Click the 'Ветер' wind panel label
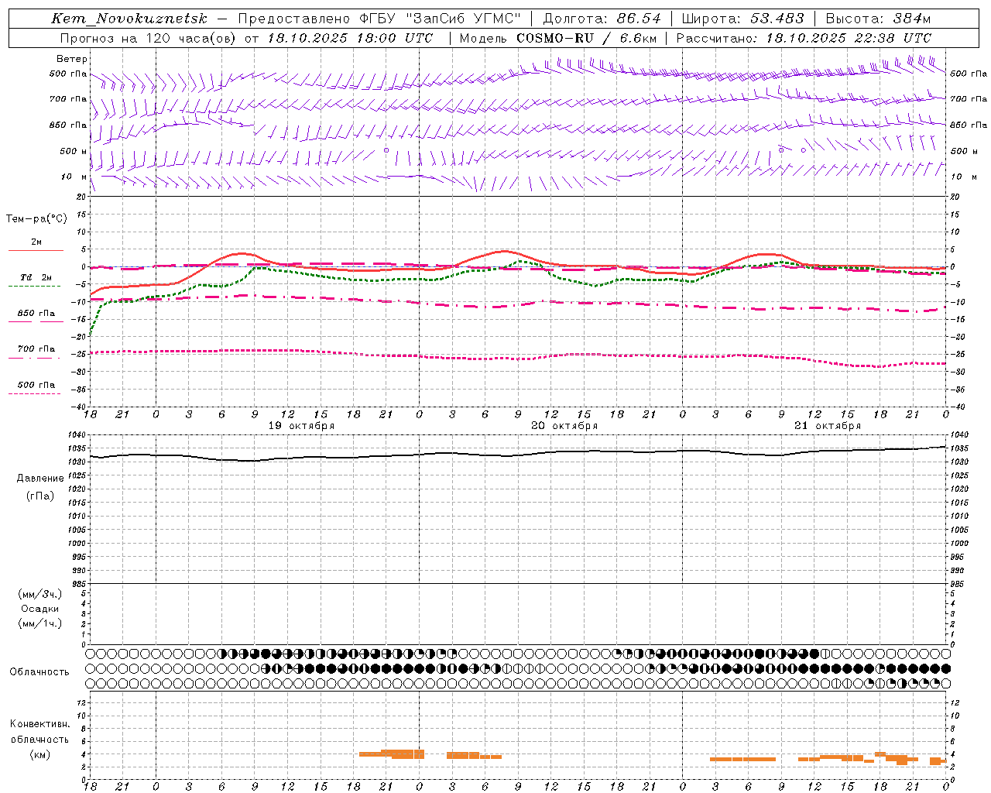 pyautogui.click(x=72, y=59)
